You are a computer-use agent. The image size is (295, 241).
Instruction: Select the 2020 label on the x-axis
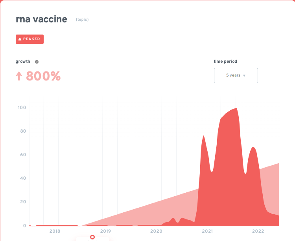click(156, 231)
